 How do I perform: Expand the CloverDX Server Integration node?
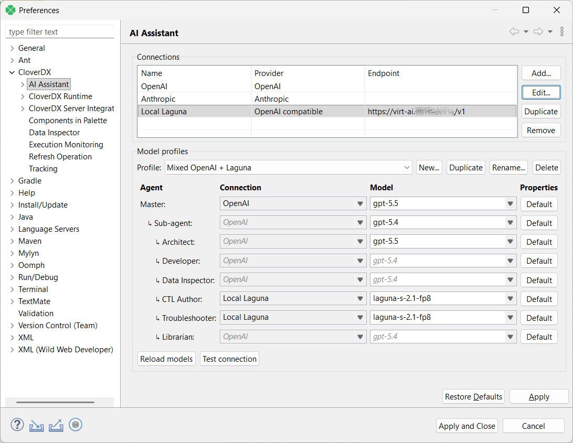(x=23, y=109)
